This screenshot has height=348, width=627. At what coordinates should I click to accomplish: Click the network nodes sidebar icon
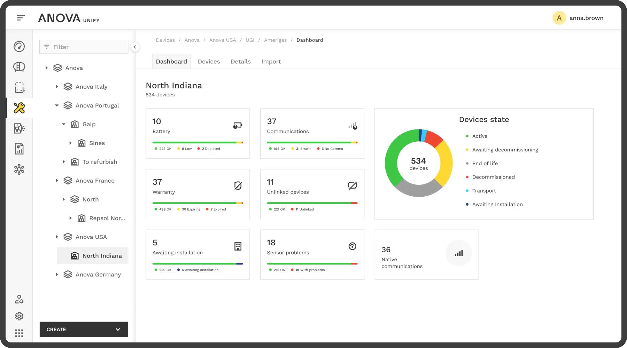(x=19, y=169)
